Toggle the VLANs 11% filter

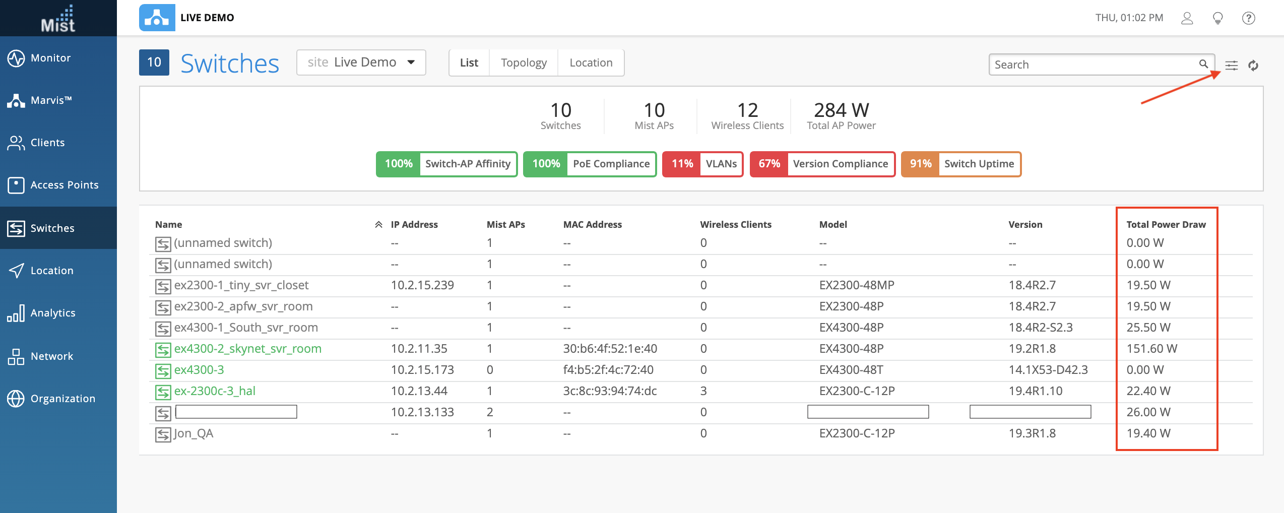pyautogui.click(x=702, y=164)
